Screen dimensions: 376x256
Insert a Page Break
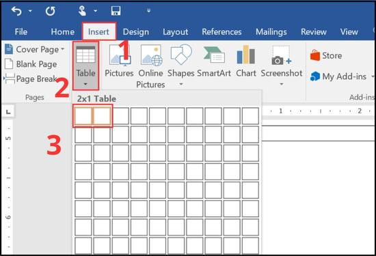click(x=31, y=79)
